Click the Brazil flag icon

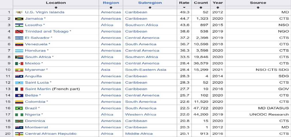point(19,108)
